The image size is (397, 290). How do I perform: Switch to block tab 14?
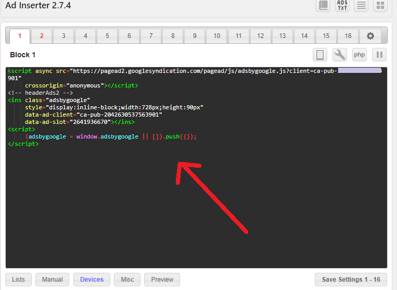pyautogui.click(x=304, y=36)
